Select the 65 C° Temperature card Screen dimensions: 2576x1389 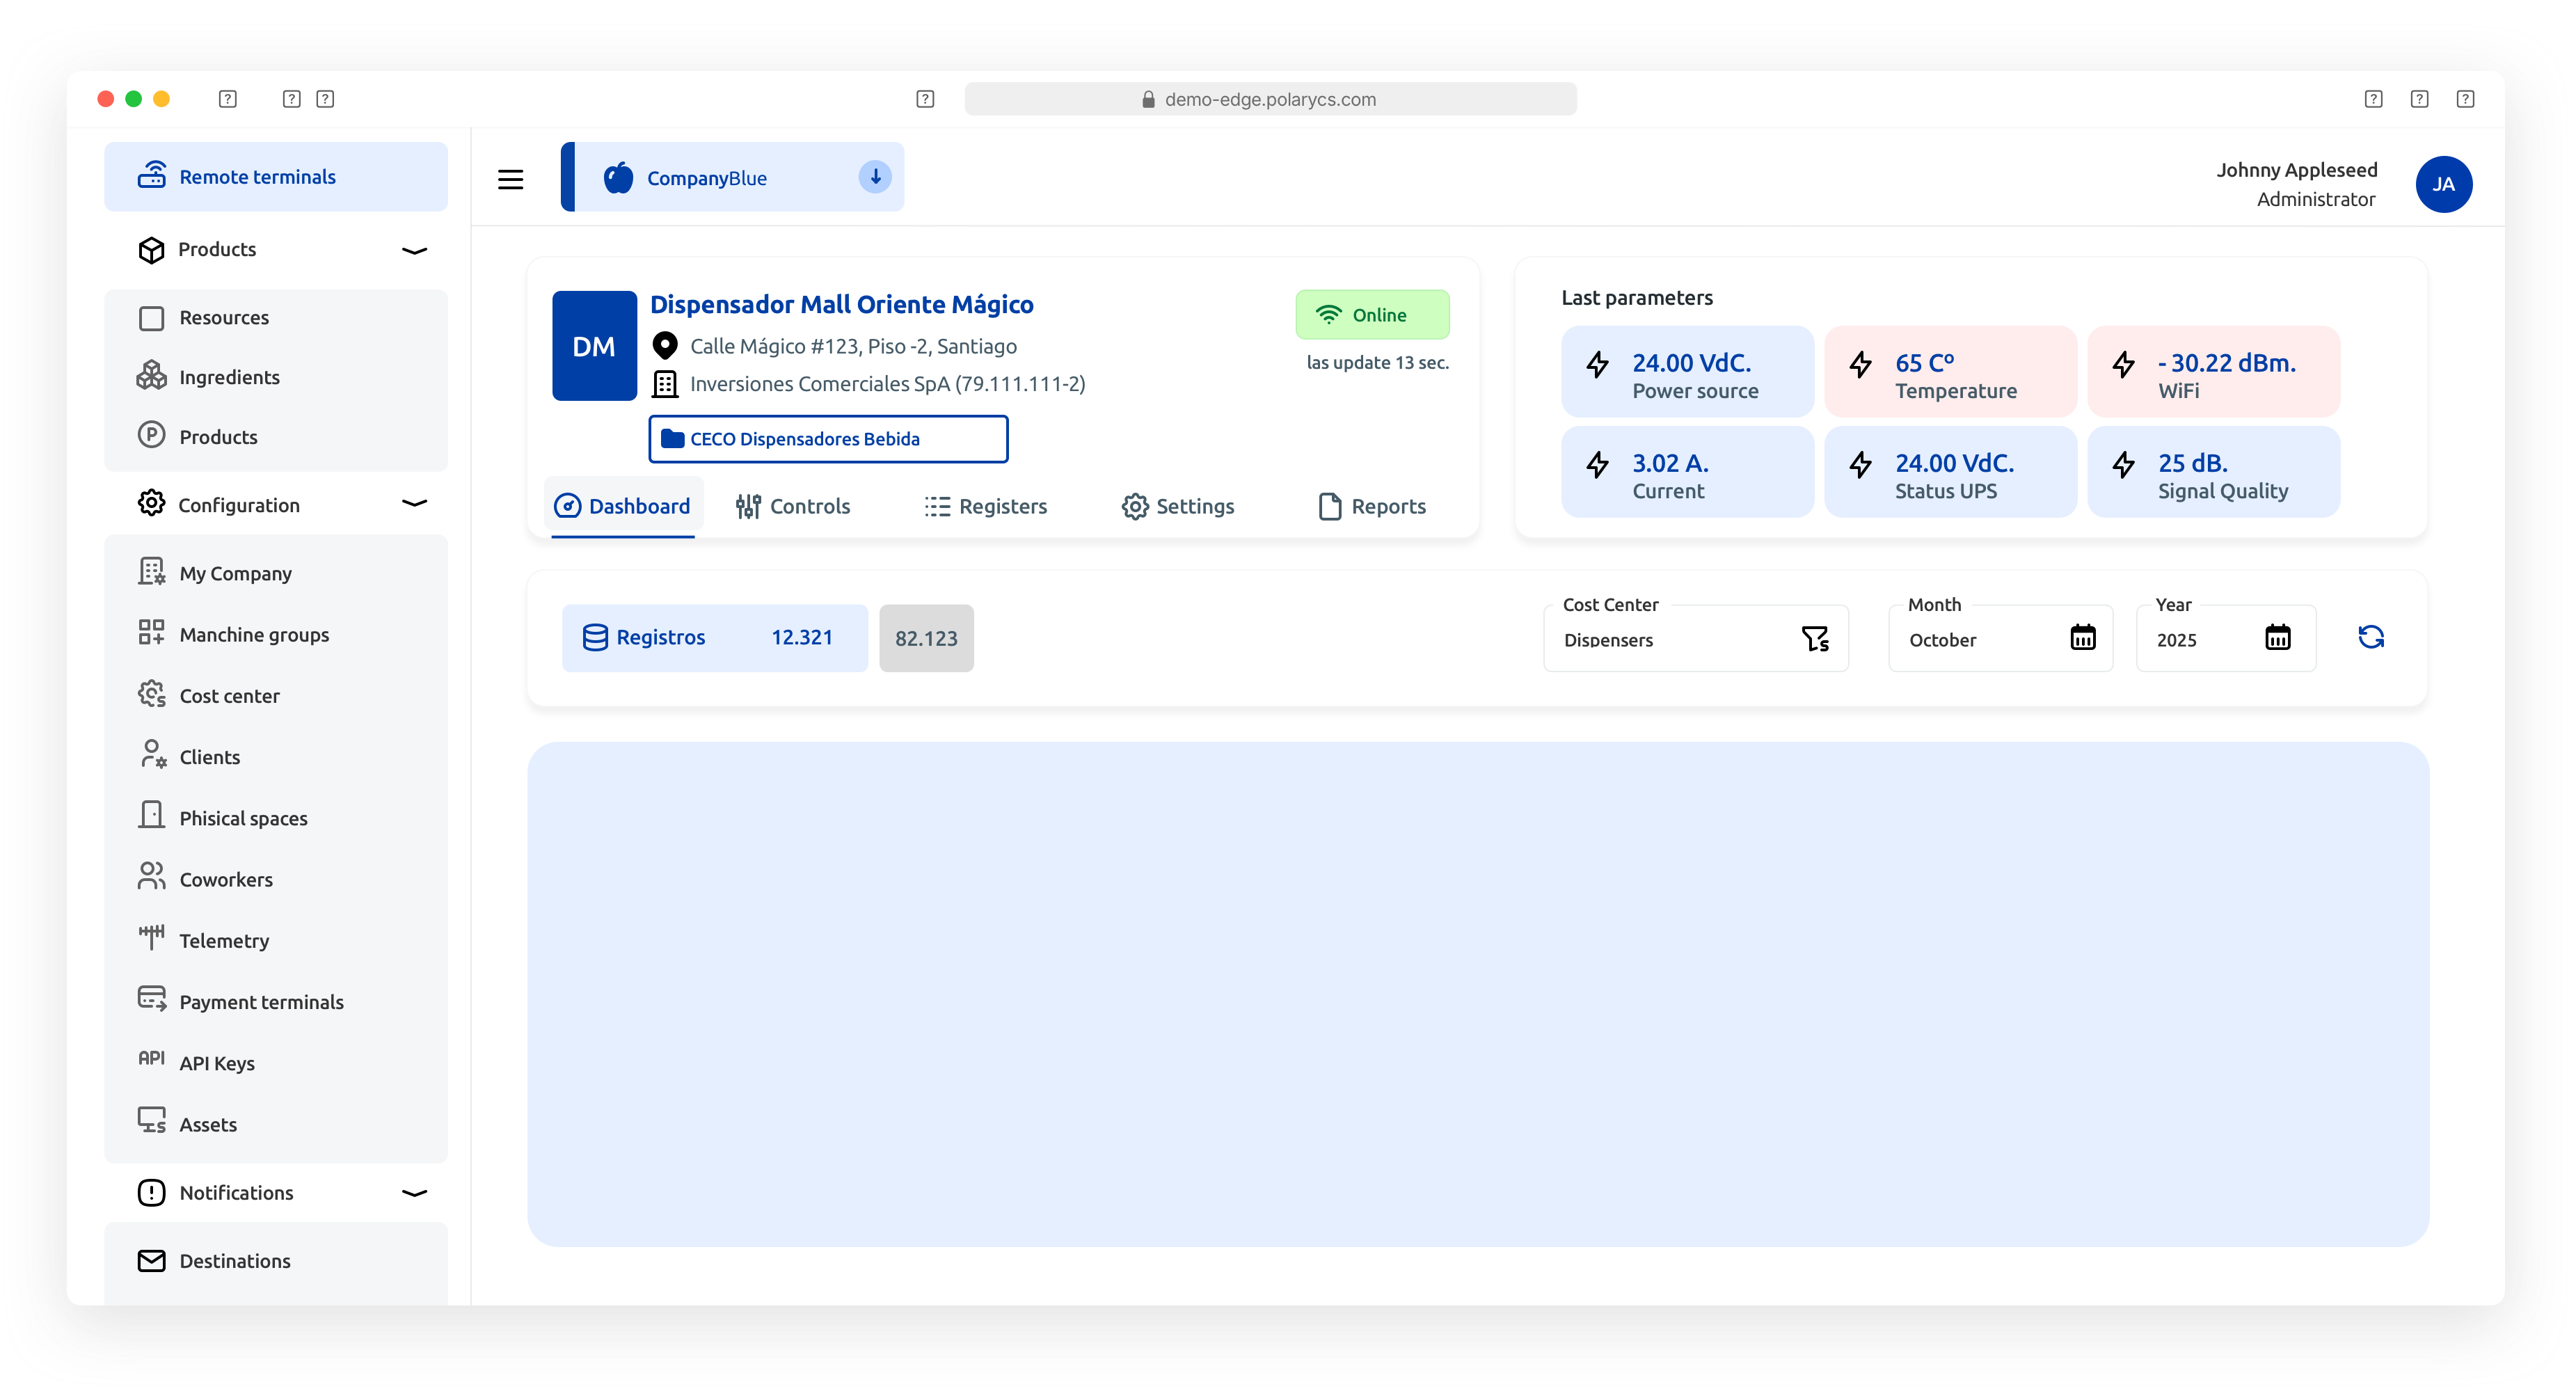tap(1950, 372)
